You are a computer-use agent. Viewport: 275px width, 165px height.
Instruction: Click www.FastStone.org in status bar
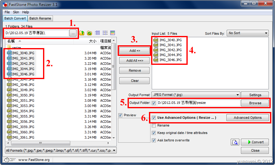(34, 160)
